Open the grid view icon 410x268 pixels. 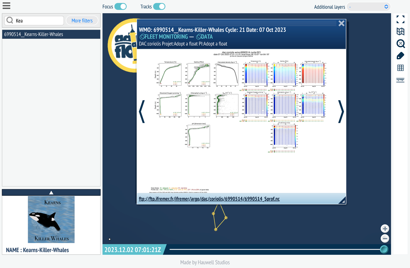pyautogui.click(x=400, y=68)
